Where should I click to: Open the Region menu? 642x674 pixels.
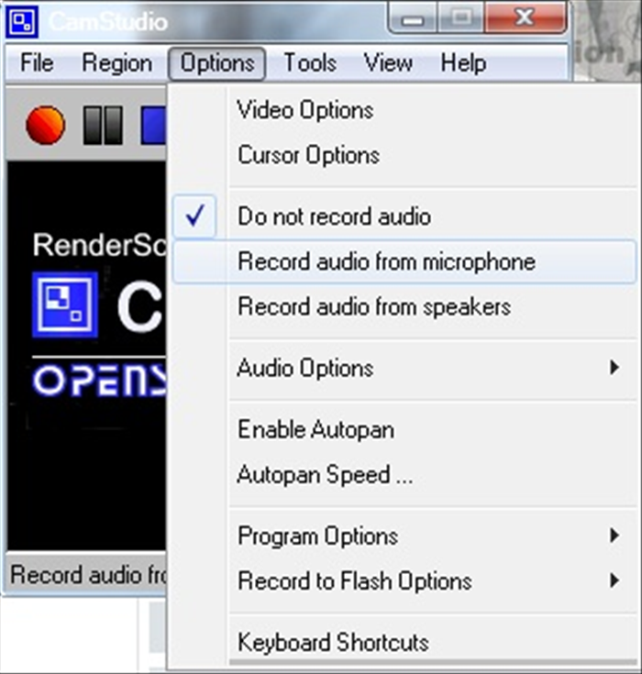coord(117,63)
